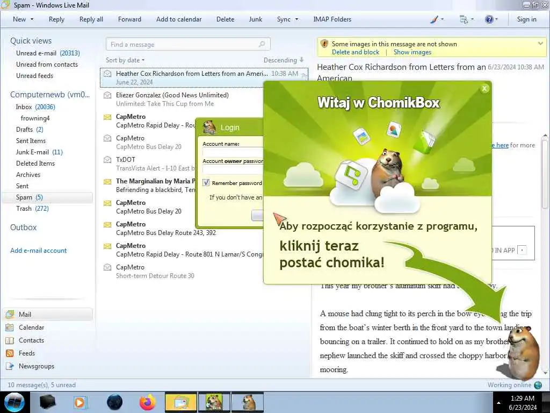The height and width of the screenshot is (413, 550).
Task: Select Unread e-mail quick view
Action: (x=48, y=53)
